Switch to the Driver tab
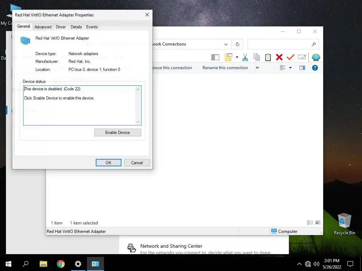The width and height of the screenshot is (362, 271). (61, 27)
